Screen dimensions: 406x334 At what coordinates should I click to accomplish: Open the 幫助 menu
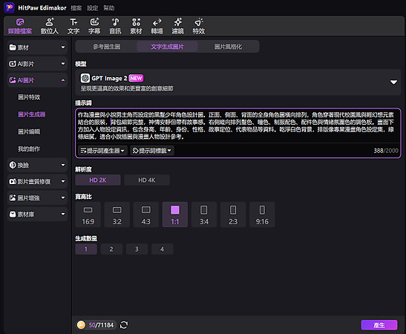(109, 8)
